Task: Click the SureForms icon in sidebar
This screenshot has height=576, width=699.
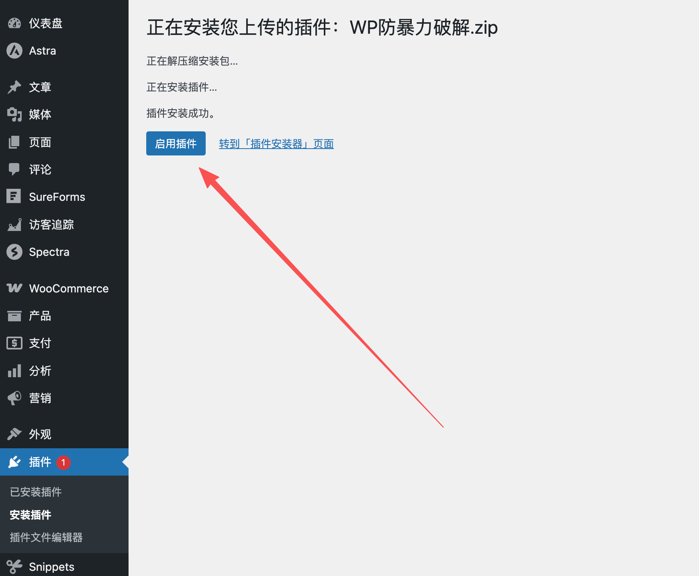Action: 14,197
